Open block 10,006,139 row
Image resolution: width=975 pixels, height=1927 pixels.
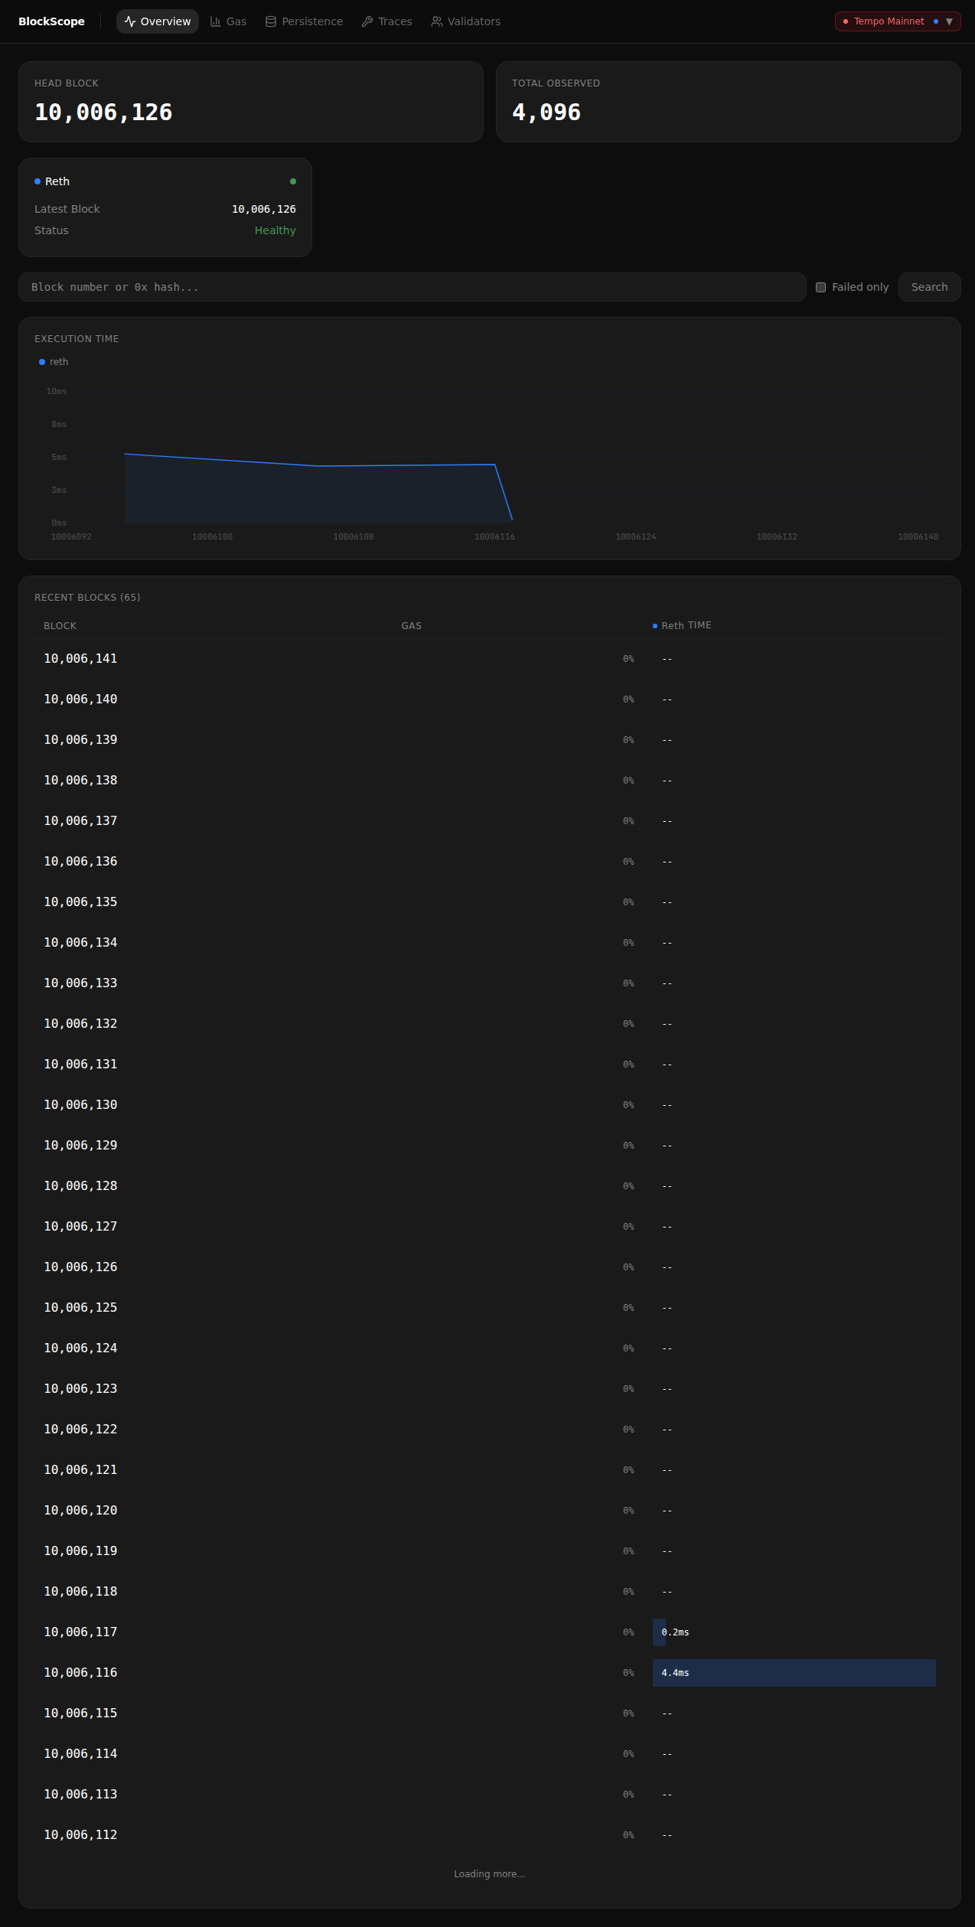(490, 740)
